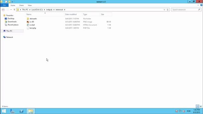
Task: Open the File ribbon tab
Action: click(x=4, y=5)
